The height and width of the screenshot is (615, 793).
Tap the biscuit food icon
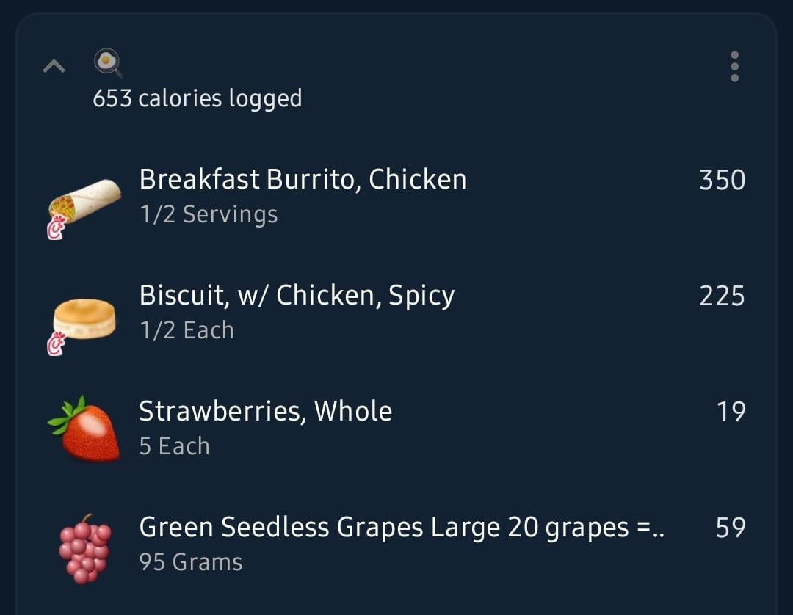pos(84,319)
